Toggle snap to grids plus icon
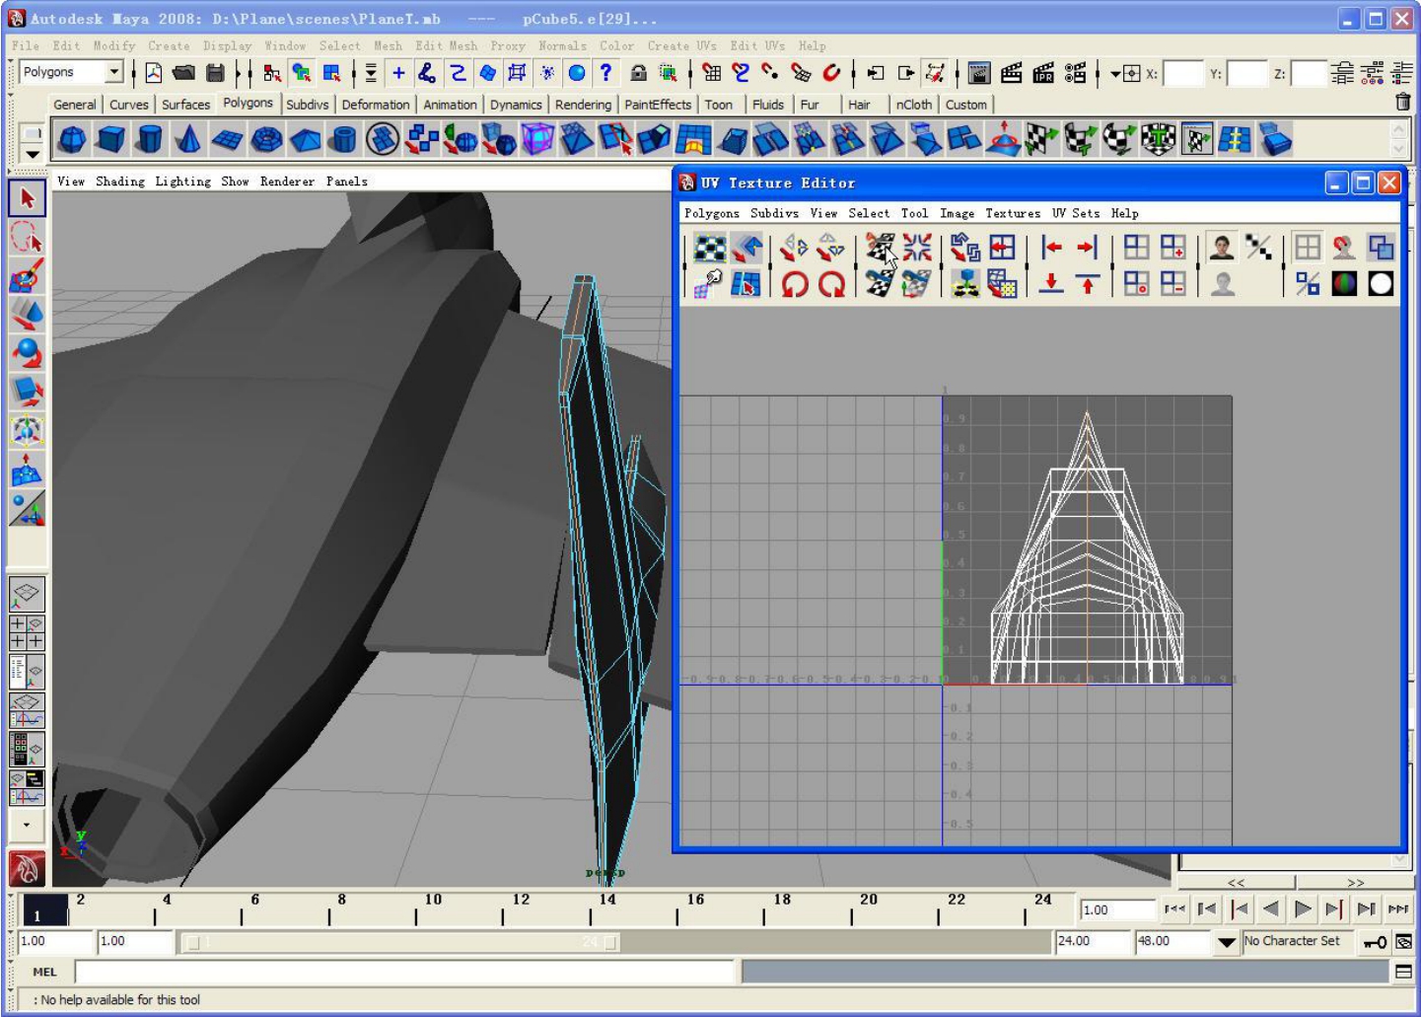1421x1017 pixels. 398,73
